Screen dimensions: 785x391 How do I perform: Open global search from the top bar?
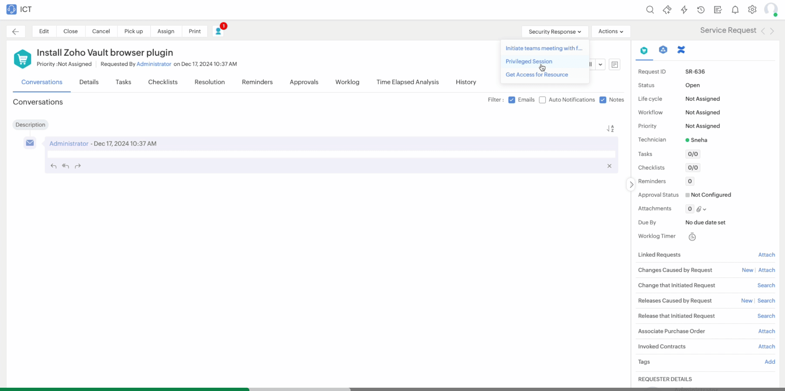(649, 10)
